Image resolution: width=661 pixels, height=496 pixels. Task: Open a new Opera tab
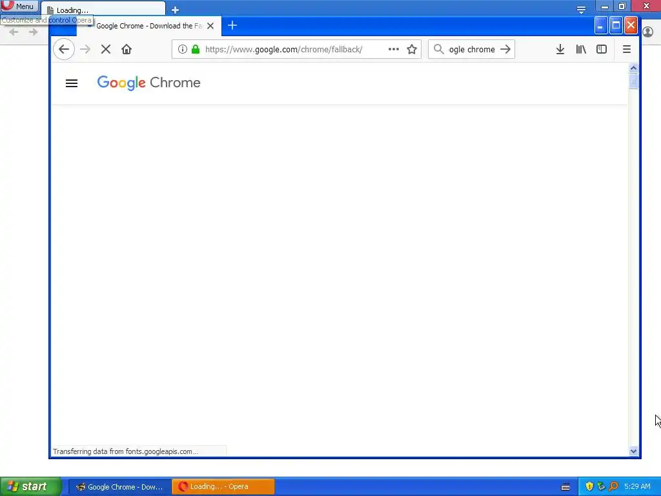pyautogui.click(x=176, y=10)
